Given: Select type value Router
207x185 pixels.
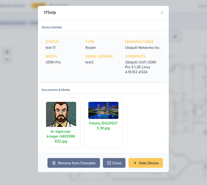Looking at the screenshot, I should tap(90, 48).
